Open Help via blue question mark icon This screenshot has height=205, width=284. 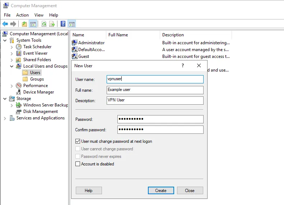[63, 24]
